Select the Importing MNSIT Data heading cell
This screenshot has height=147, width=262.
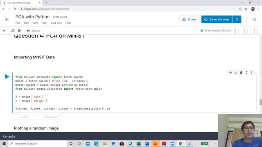34,57
